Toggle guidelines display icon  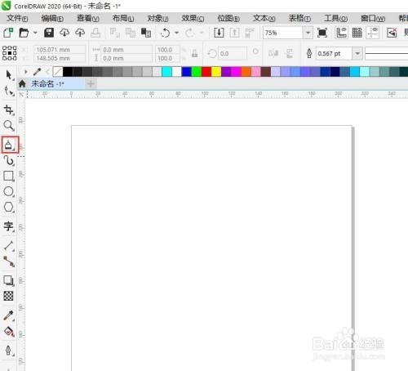[x=373, y=33]
